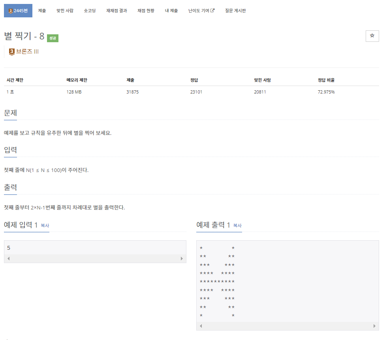Click the 예제 출력 1 heading
This screenshot has height=340, width=387.
click(x=213, y=225)
